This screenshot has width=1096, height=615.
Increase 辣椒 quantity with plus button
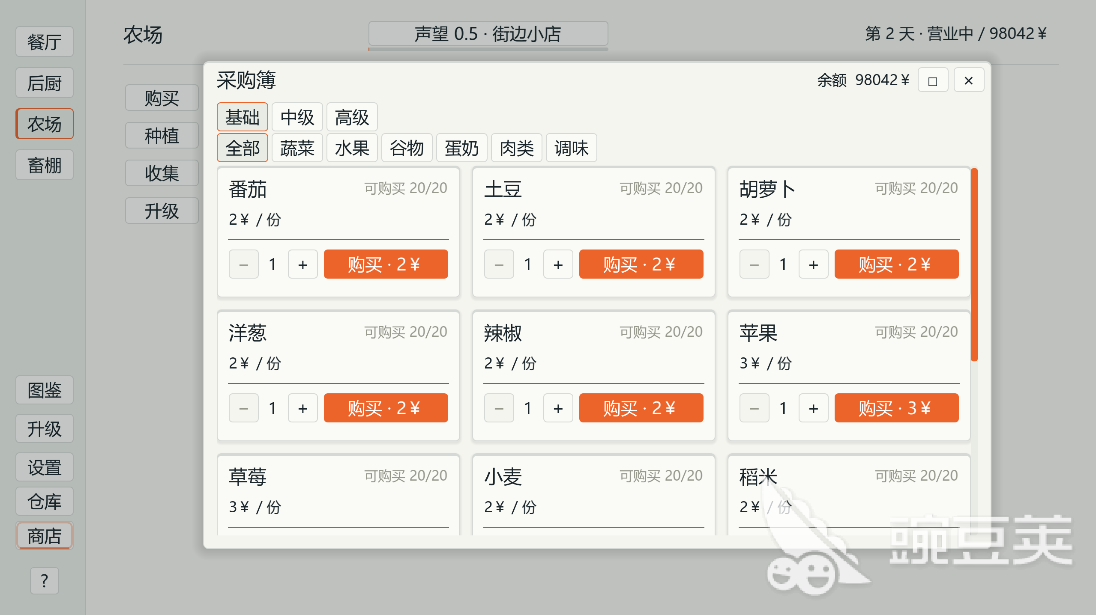tap(558, 408)
